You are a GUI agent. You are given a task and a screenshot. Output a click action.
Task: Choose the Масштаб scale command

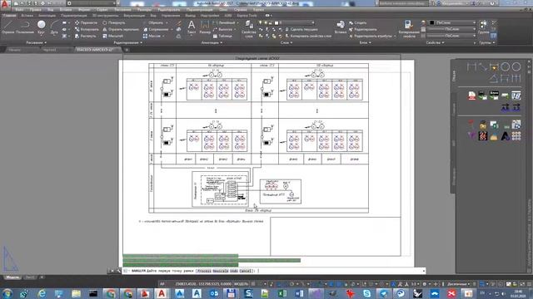pyautogui.click(x=113, y=36)
